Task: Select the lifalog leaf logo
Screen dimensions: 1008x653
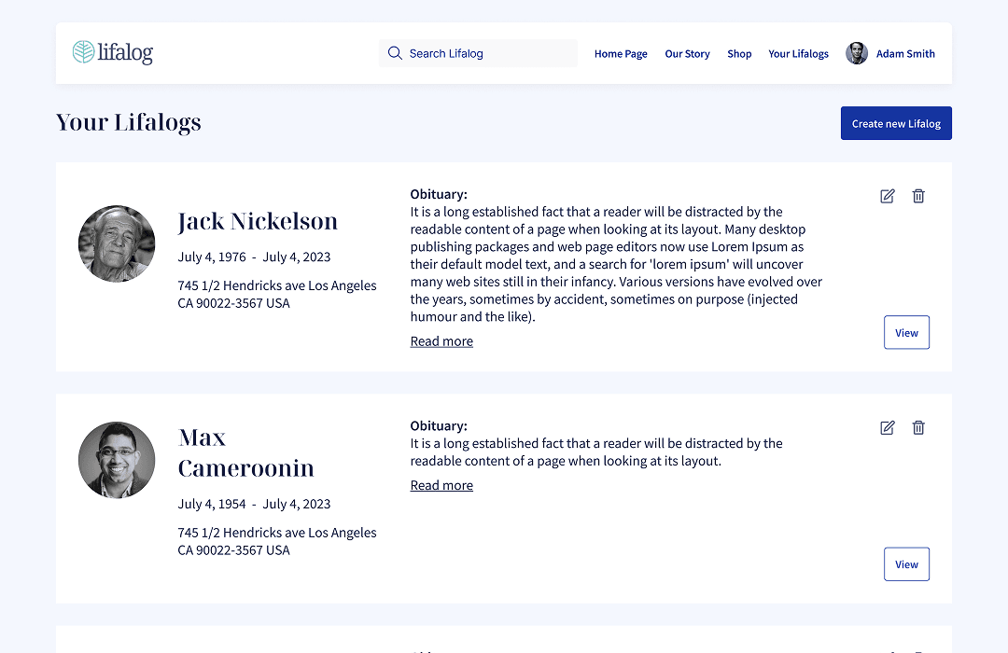Action: pos(84,53)
